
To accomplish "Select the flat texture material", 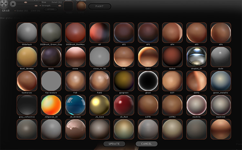I will [51, 81].
